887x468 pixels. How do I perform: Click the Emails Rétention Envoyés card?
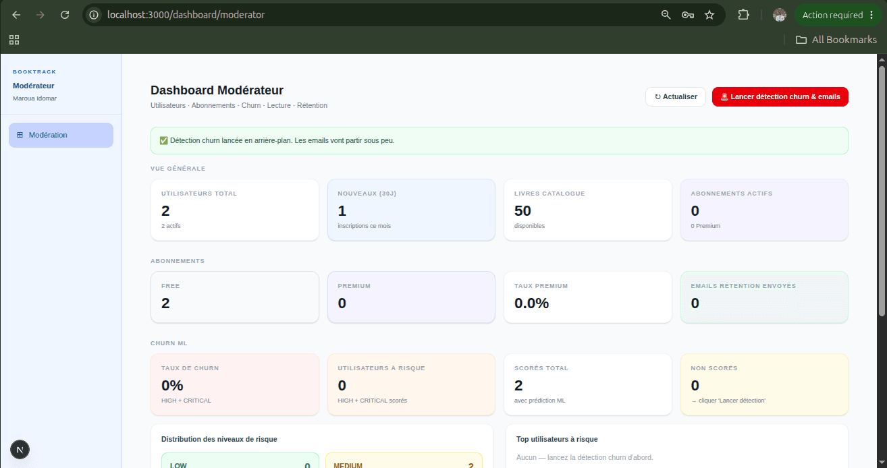click(764, 297)
